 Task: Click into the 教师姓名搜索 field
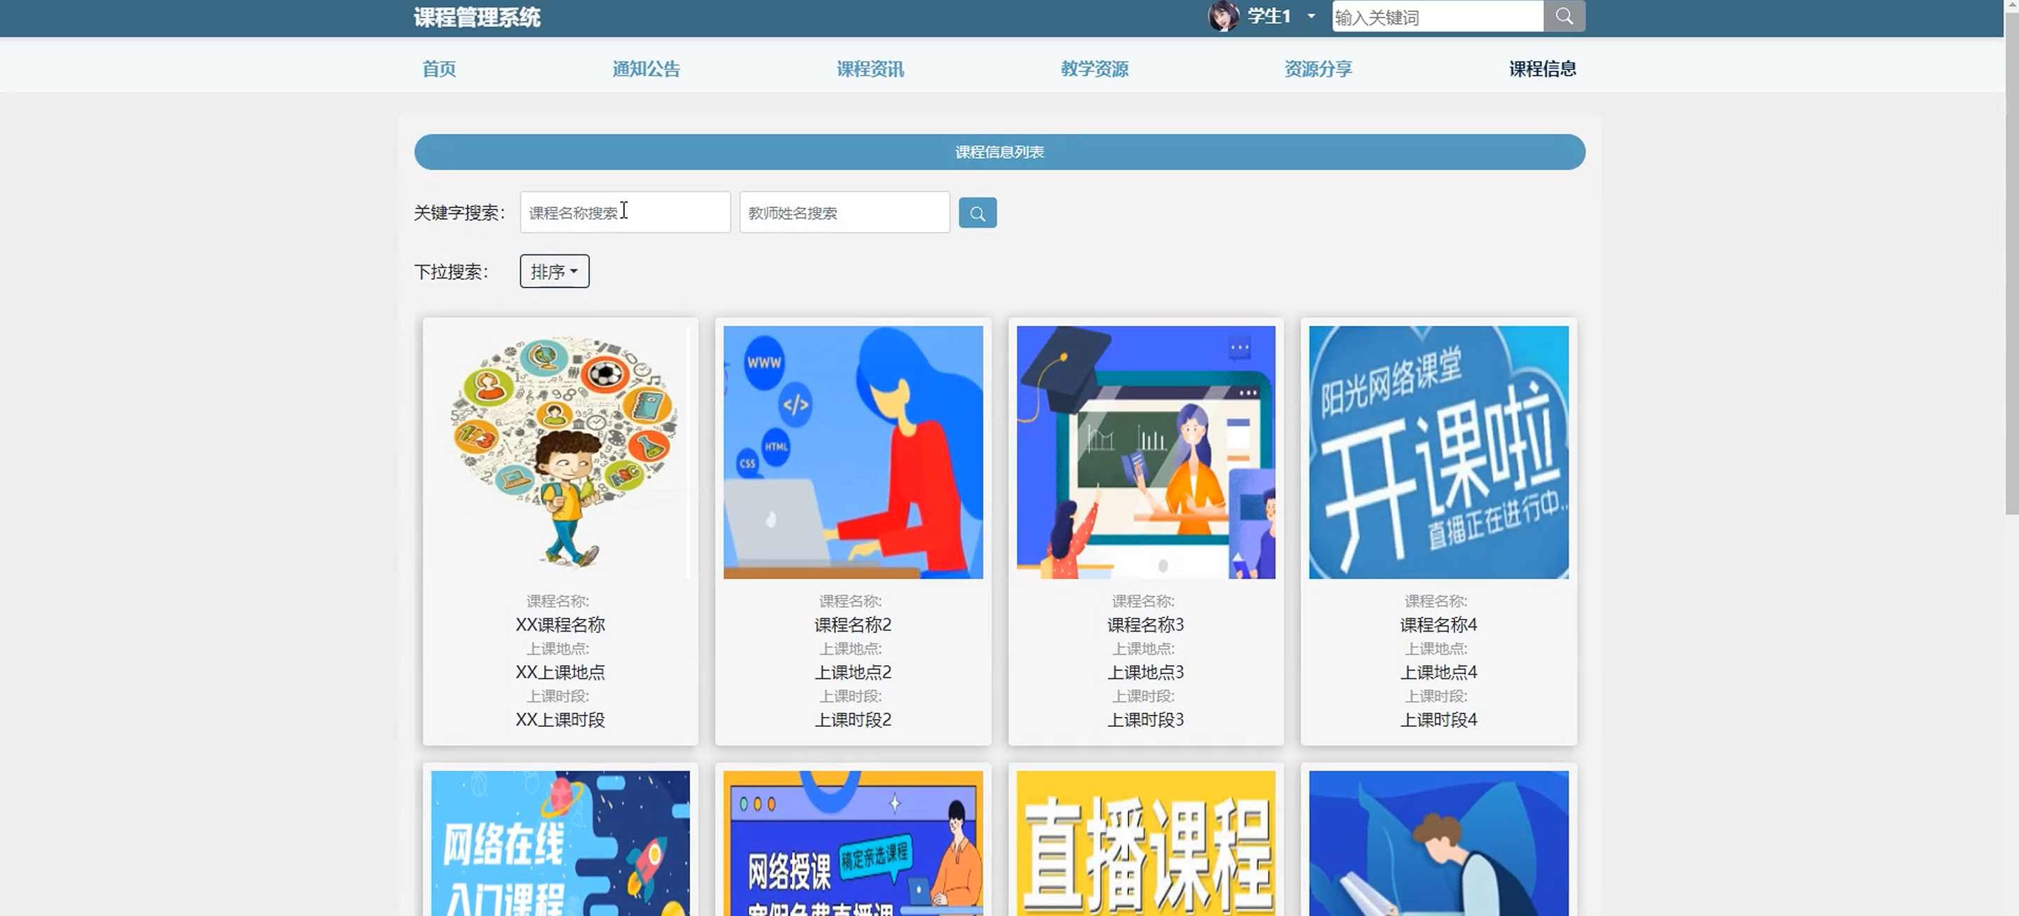(844, 212)
